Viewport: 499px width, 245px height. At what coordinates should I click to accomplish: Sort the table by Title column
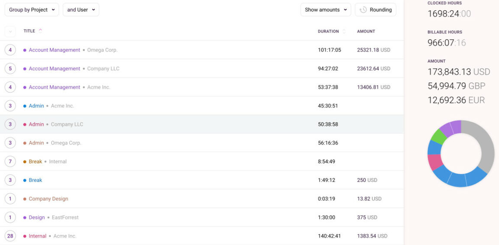point(29,31)
